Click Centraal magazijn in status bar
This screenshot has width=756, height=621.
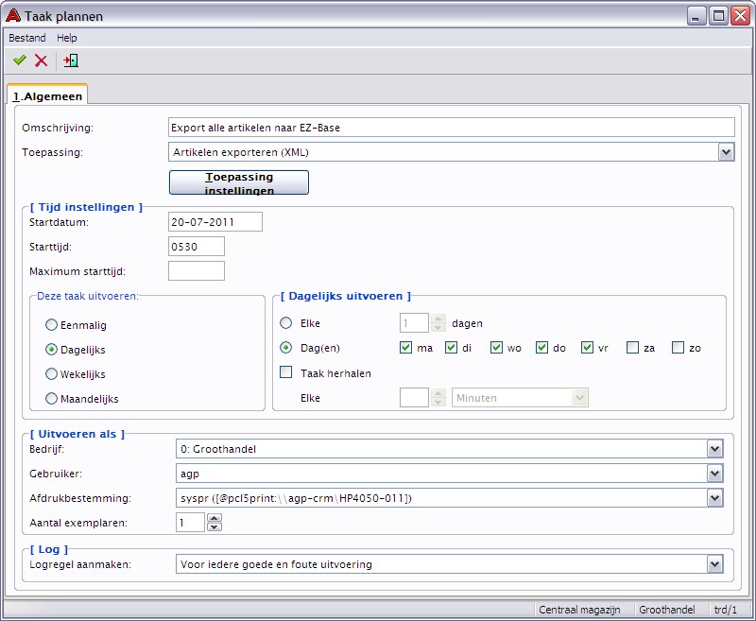579,610
